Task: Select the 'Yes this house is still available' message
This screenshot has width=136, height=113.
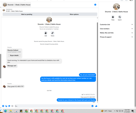Action: click(68, 79)
